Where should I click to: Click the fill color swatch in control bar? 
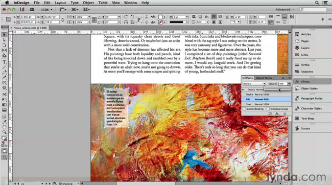tap(160, 17)
